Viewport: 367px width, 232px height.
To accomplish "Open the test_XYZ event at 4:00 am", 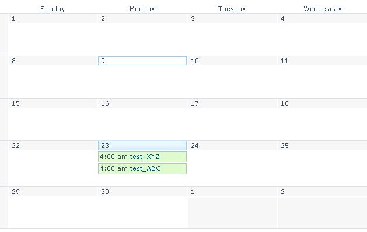I will click(142, 157).
